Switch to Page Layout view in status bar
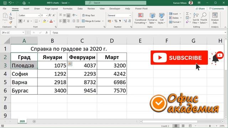228x128 pixels. coord(183,126)
